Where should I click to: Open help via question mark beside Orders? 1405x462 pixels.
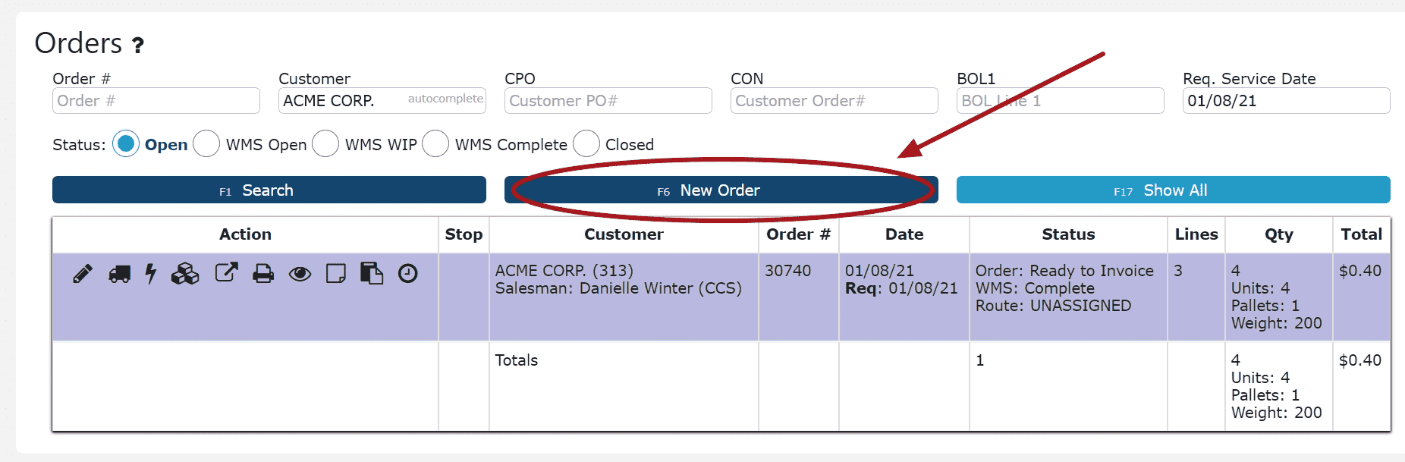[137, 46]
